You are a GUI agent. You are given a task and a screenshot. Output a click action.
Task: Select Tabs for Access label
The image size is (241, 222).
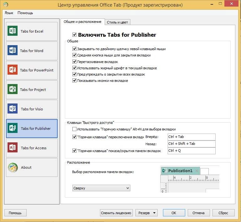pos(34,148)
